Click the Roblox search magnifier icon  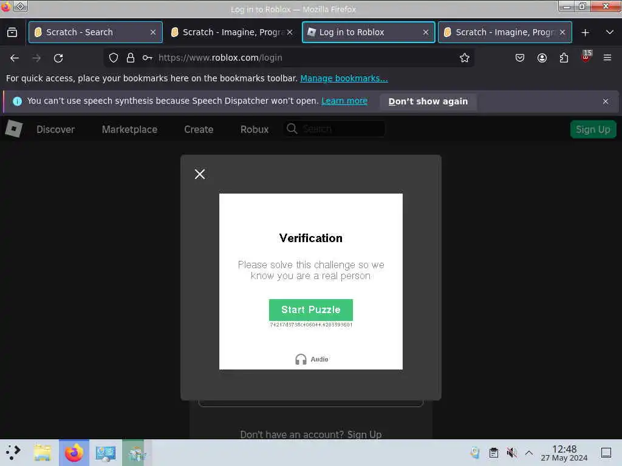(x=292, y=129)
